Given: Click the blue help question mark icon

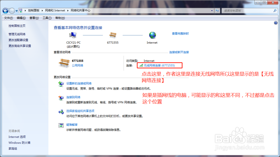Looking at the screenshot, I should point(276,23).
